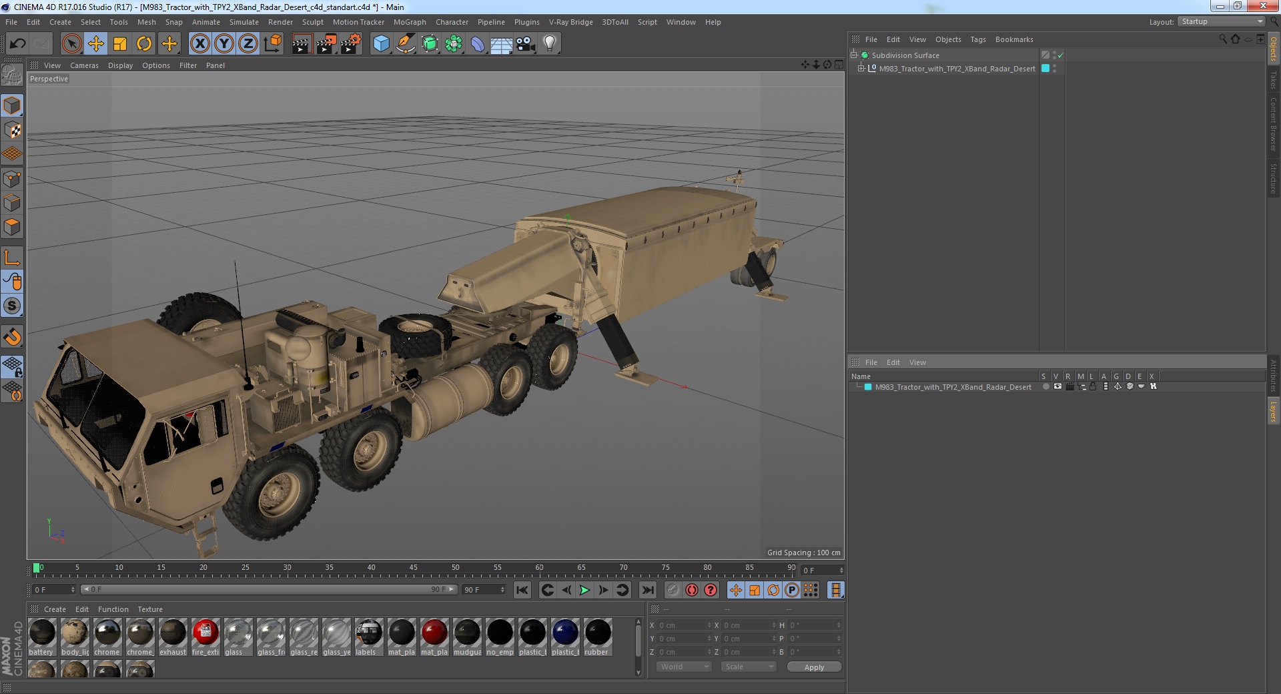Toggle coordinate system icon
Screen dimensions: 1281x694
[x=273, y=44]
